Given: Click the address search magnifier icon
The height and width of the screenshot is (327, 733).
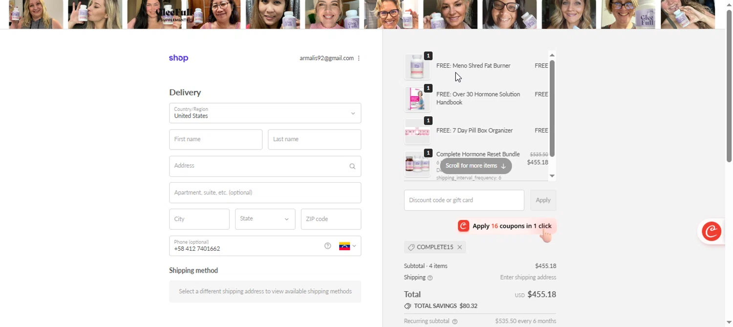Looking at the screenshot, I should [x=352, y=166].
